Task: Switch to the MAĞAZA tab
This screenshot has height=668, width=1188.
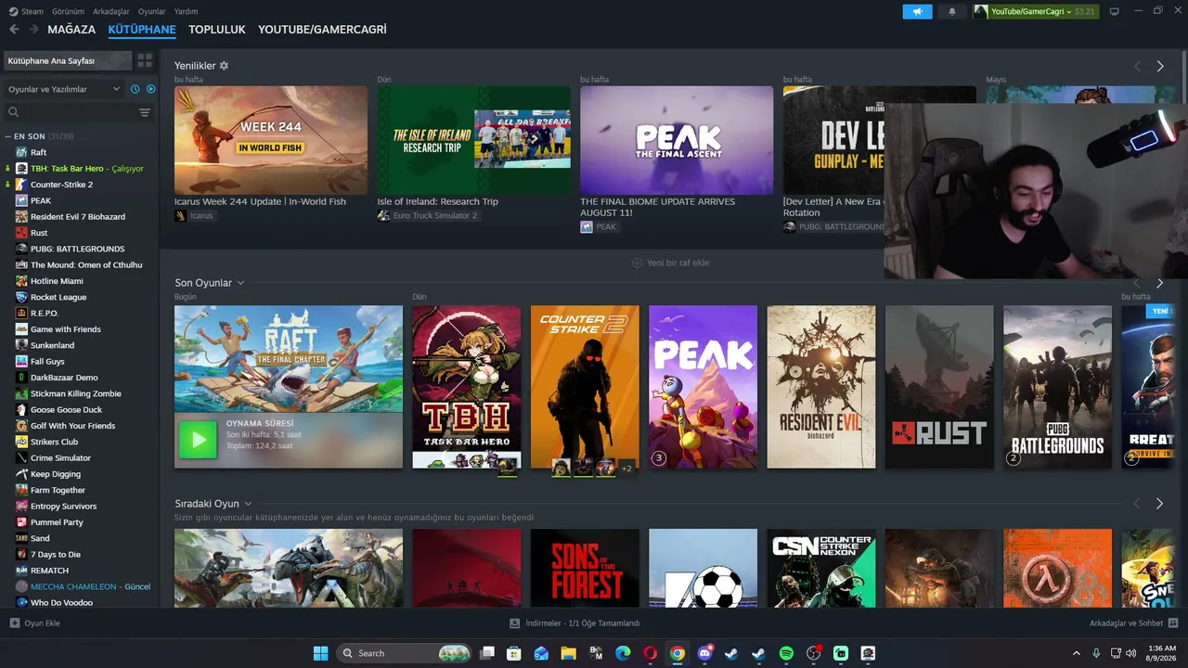Action: [71, 30]
